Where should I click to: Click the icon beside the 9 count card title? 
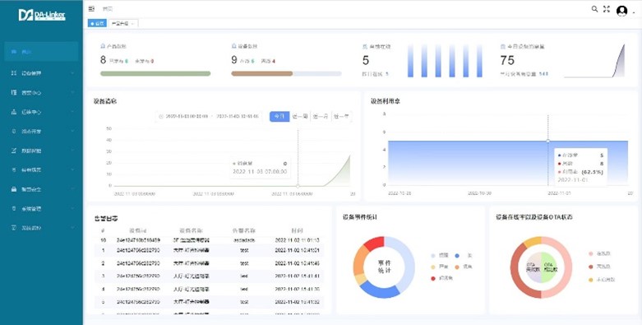pos(233,46)
